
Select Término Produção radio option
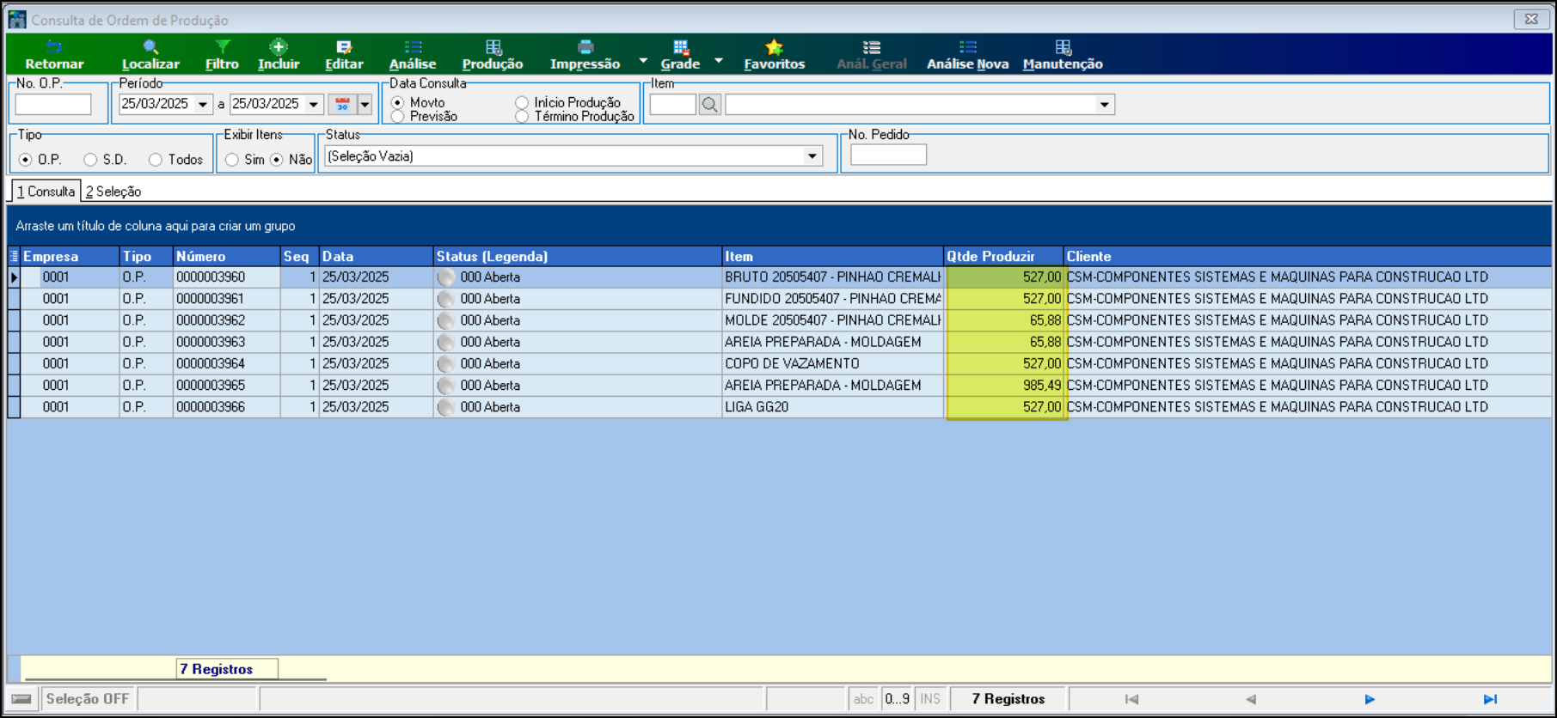(x=522, y=116)
